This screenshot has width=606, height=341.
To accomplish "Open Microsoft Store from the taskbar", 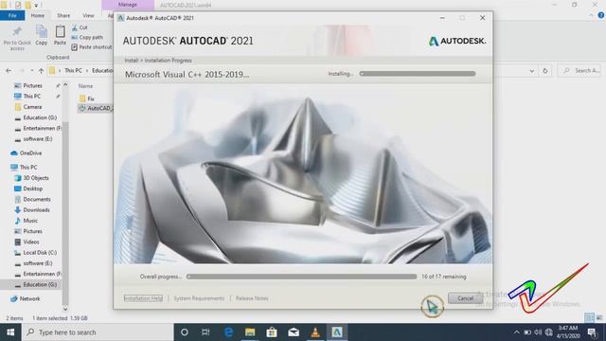I will pyautogui.click(x=272, y=332).
